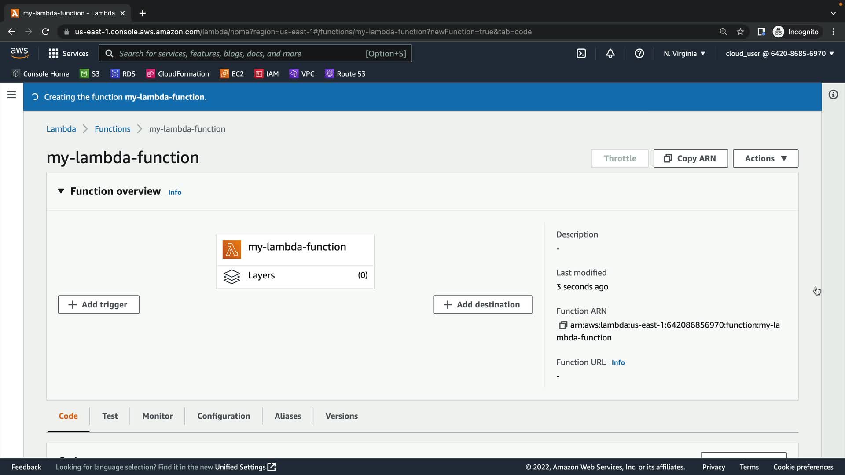Switch to the Configuration tab
Screen dimensions: 845x475
(x=223, y=416)
